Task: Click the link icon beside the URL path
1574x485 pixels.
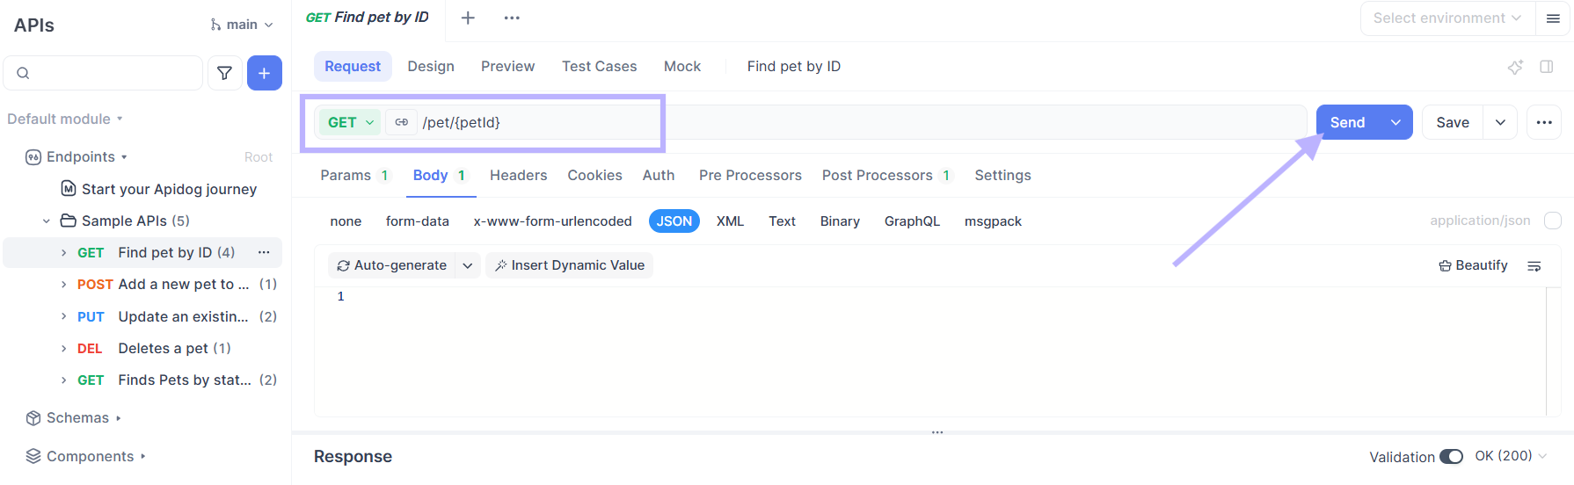Action: 401,122
